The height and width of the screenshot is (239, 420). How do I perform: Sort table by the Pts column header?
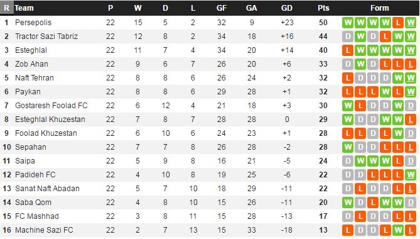coord(323,8)
